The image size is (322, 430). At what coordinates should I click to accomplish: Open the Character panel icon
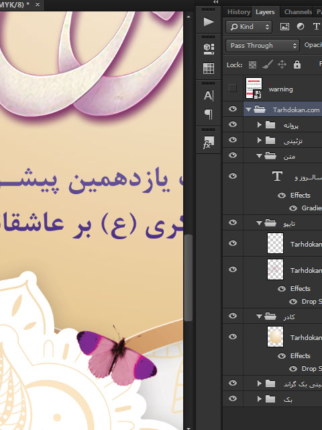(209, 95)
